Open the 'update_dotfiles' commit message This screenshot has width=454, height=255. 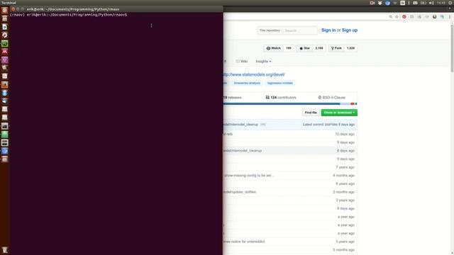point(240,192)
